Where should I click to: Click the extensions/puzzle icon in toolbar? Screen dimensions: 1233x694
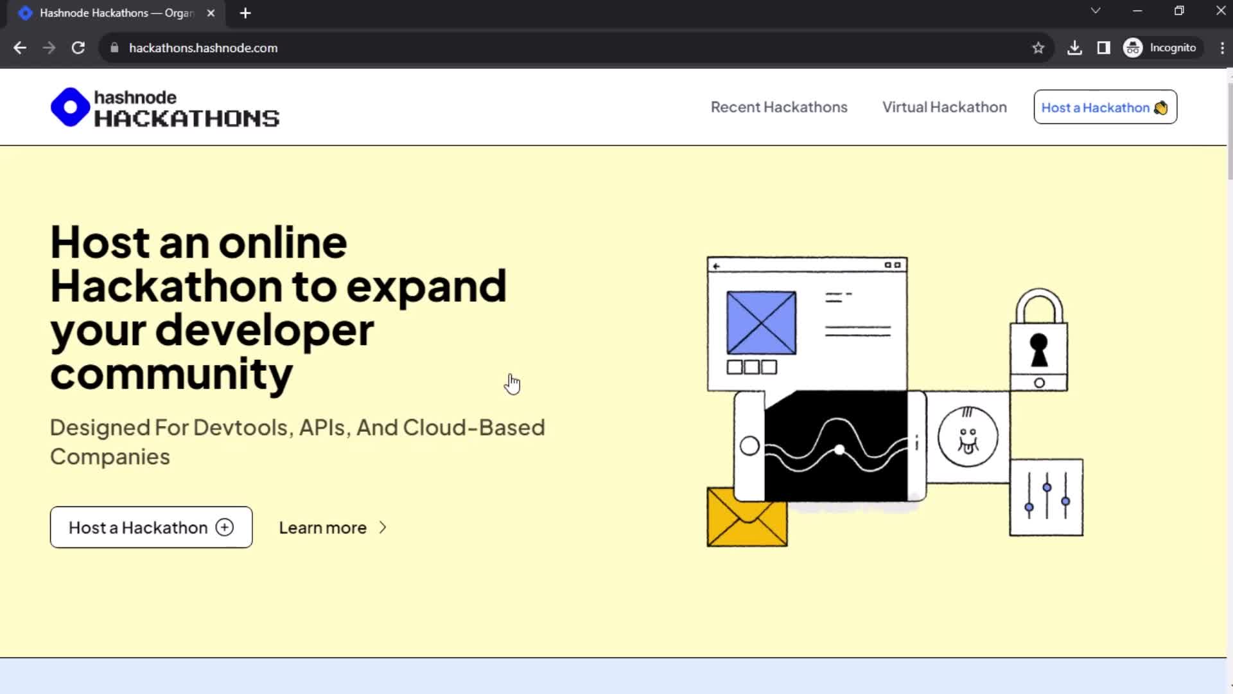click(x=1105, y=48)
